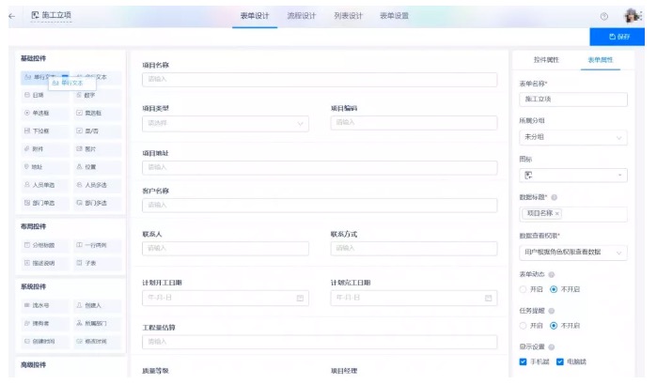Viewport: 657px width, 384px height.
Task: Select the 地址 address control
Action: (40, 166)
